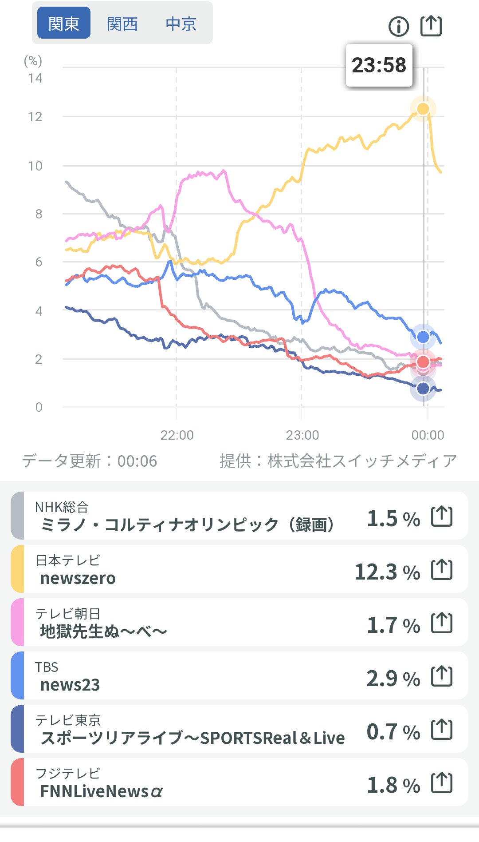Share the 日本テレビ newszero rating
479x842 pixels.
[442, 570]
